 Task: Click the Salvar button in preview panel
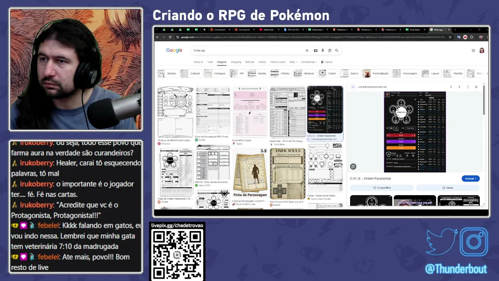click(x=448, y=188)
